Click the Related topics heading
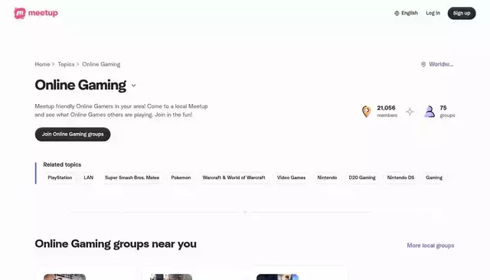This screenshot has height=280, width=490. pyautogui.click(x=62, y=164)
